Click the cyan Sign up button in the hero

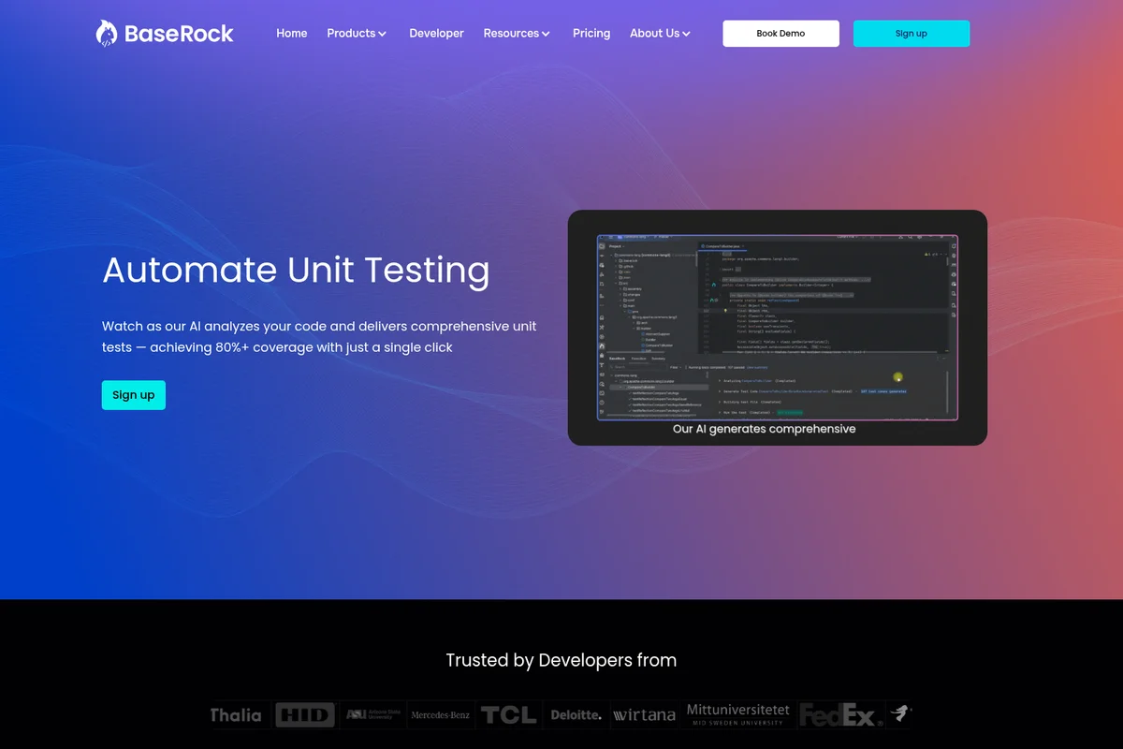(133, 395)
